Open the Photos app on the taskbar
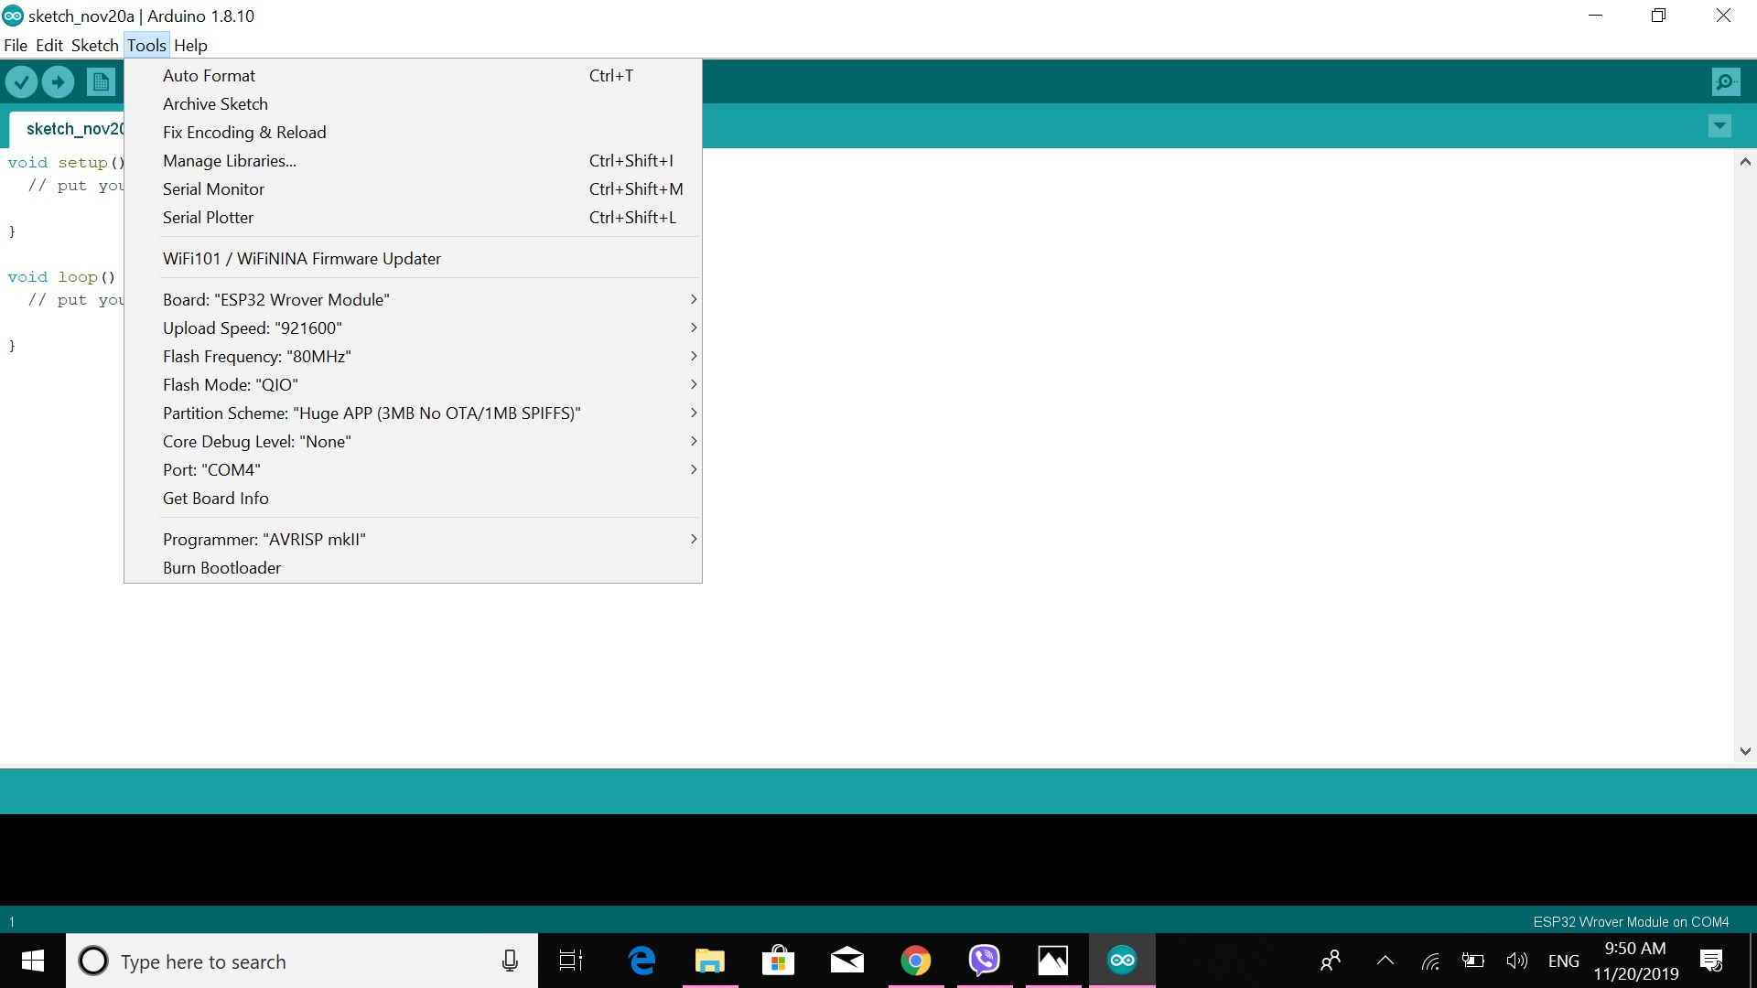Viewport: 1757px width, 988px height. point(1053,961)
